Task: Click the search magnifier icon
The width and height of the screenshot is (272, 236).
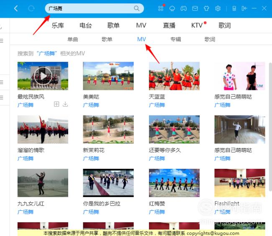Action: point(136,8)
